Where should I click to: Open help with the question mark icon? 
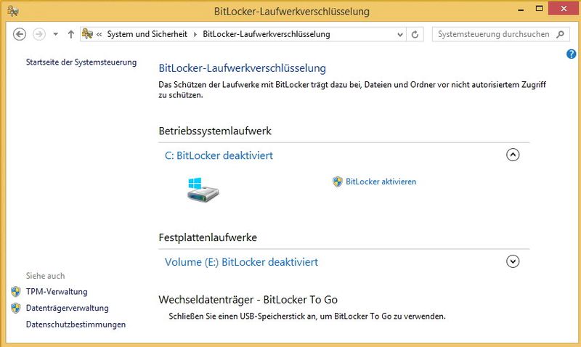click(x=571, y=54)
